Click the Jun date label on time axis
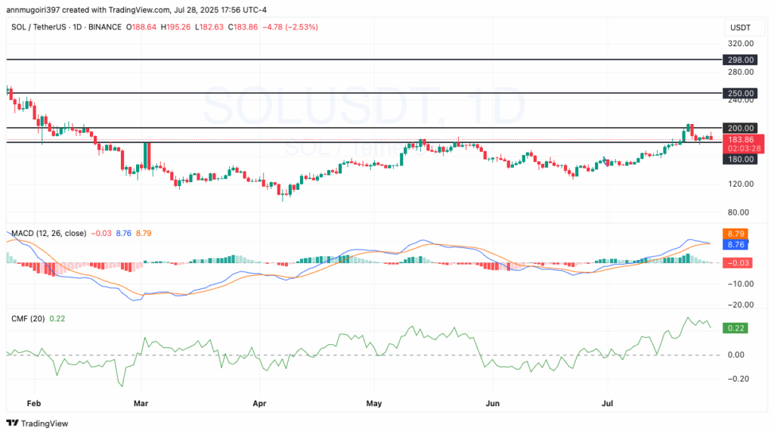Image resolution: width=774 pixels, height=434 pixels. [493, 404]
